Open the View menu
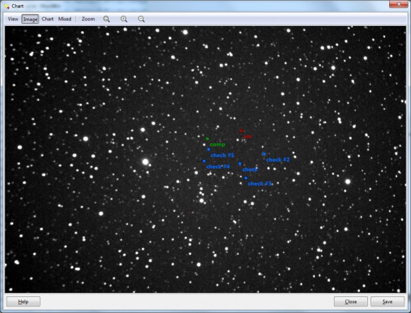The width and height of the screenshot is (411, 313). coord(13,19)
